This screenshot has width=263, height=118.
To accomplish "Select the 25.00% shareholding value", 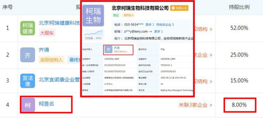I will tap(239, 55).
